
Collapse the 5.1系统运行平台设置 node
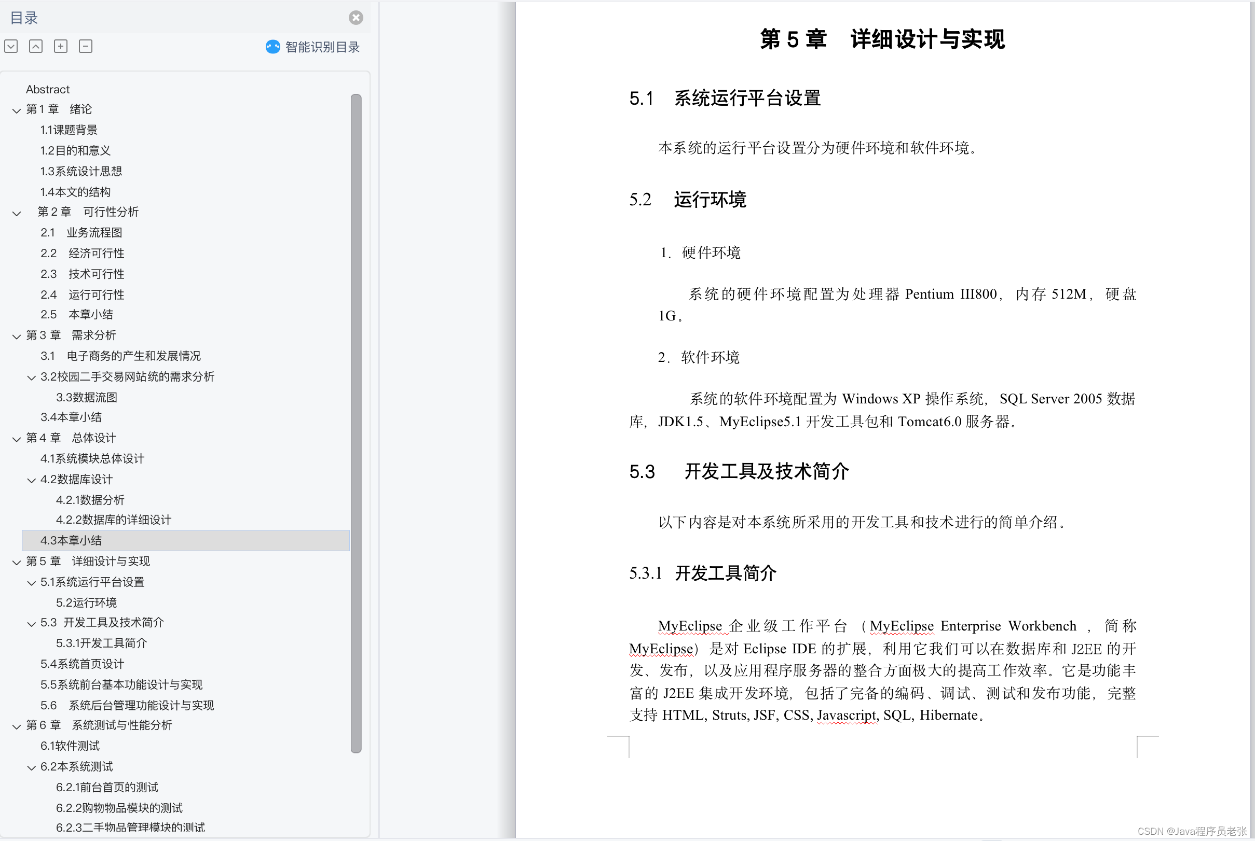point(32,583)
